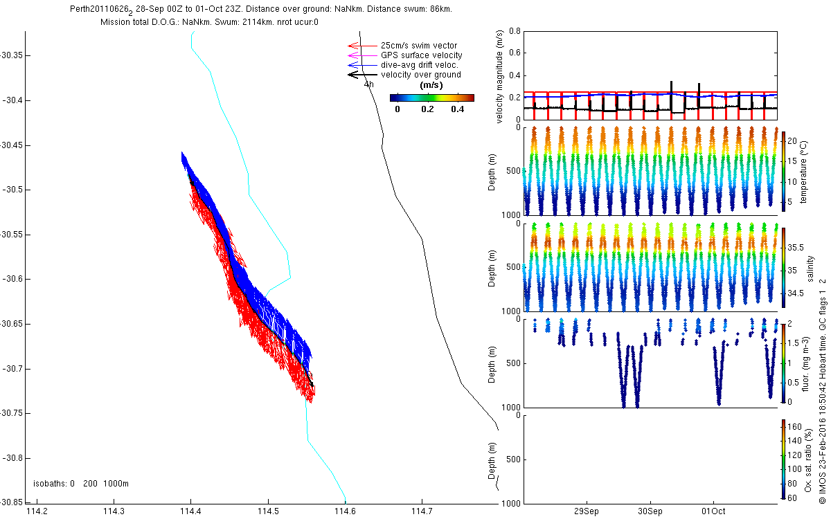This screenshot has width=831, height=519.
Task: Click the black velocity over ground arrow
Action: (361, 74)
